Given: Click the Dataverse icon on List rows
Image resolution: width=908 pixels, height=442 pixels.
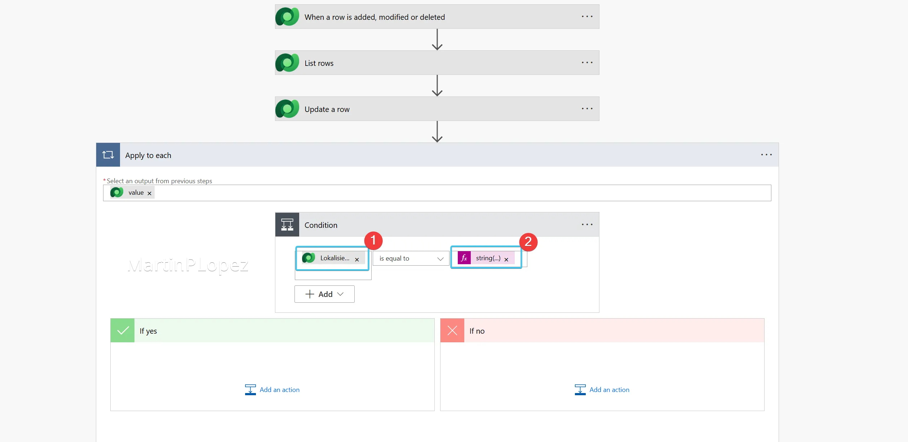Looking at the screenshot, I should [287, 63].
